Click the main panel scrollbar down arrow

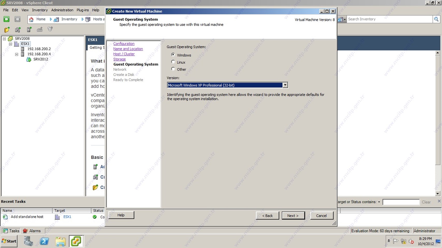coord(438,193)
